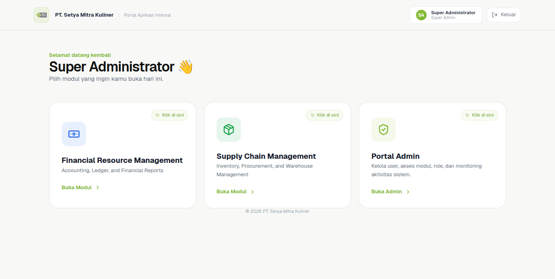Click chevron next to Financial card's Buka Modul
The image size is (555, 279).
tap(98, 188)
